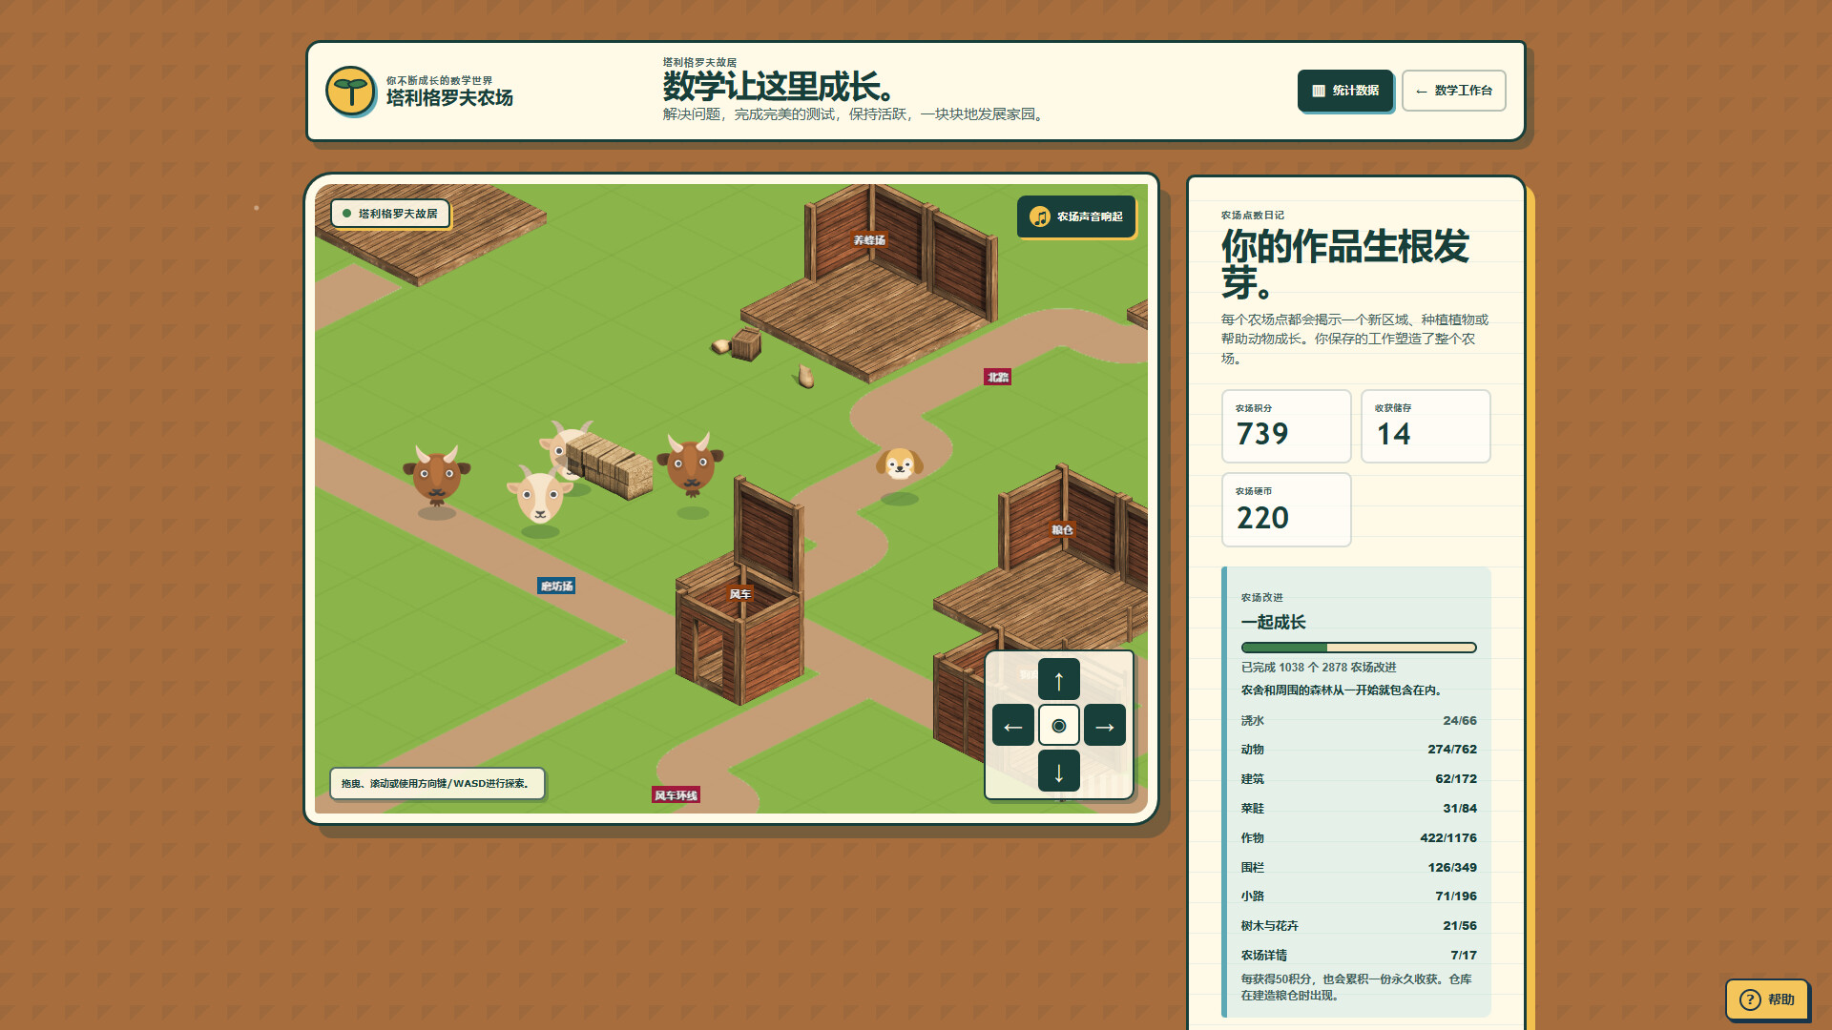This screenshot has width=1832, height=1030.
Task: Click the wooden crate near the stump
Action: pyautogui.click(x=746, y=344)
